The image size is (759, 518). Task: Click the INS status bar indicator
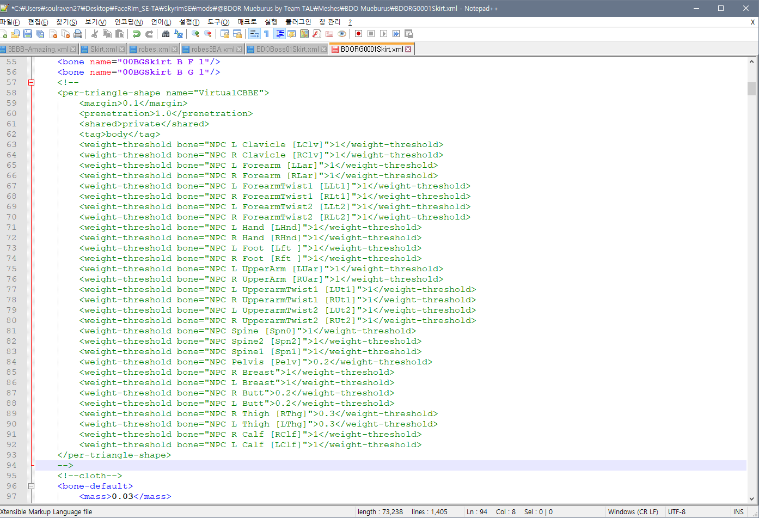pyautogui.click(x=738, y=511)
